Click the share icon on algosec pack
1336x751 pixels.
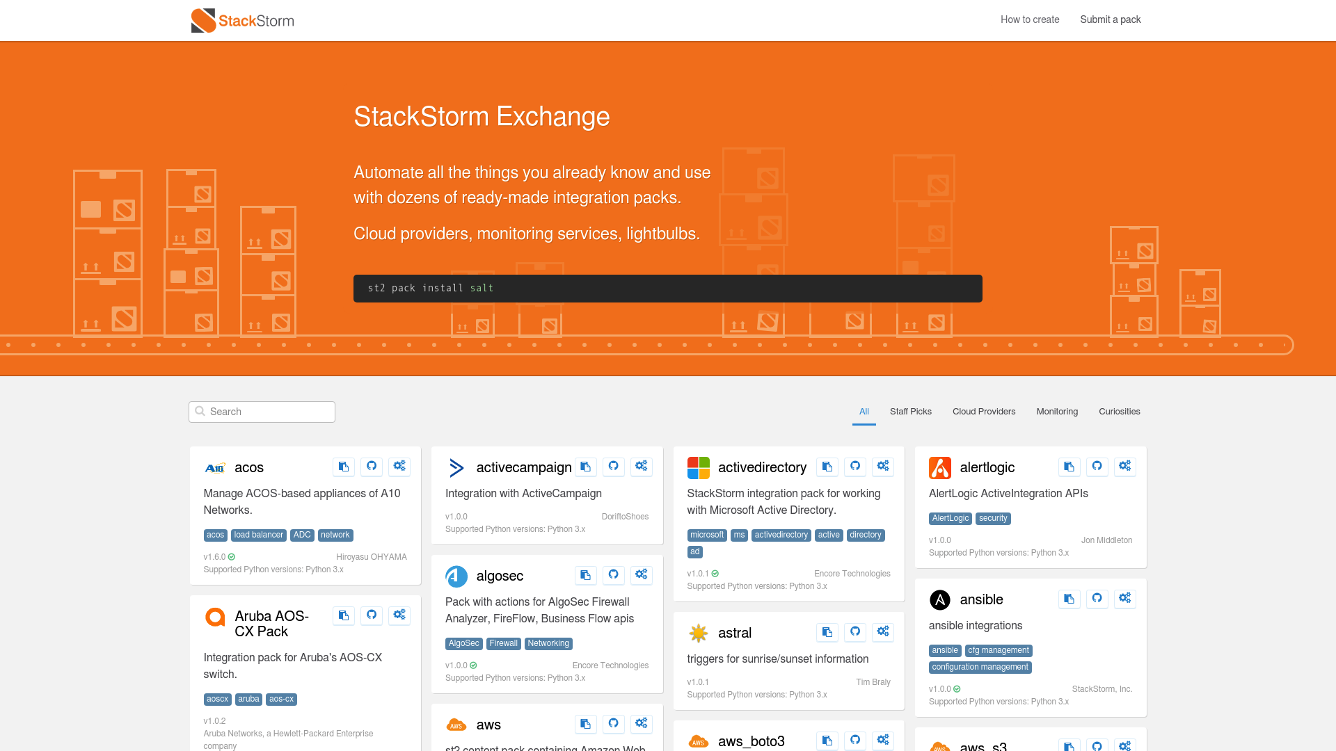[x=642, y=575]
